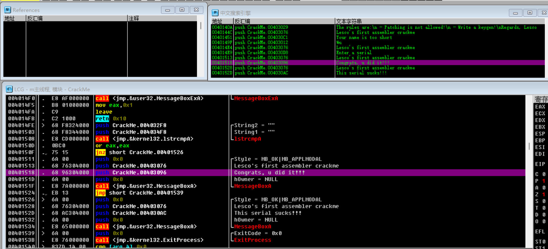Select 'This serial sucks!!!' search result row

[x=378, y=73]
